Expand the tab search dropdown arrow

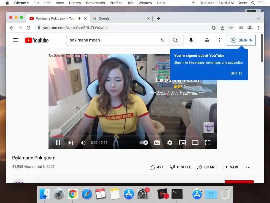(x=258, y=19)
